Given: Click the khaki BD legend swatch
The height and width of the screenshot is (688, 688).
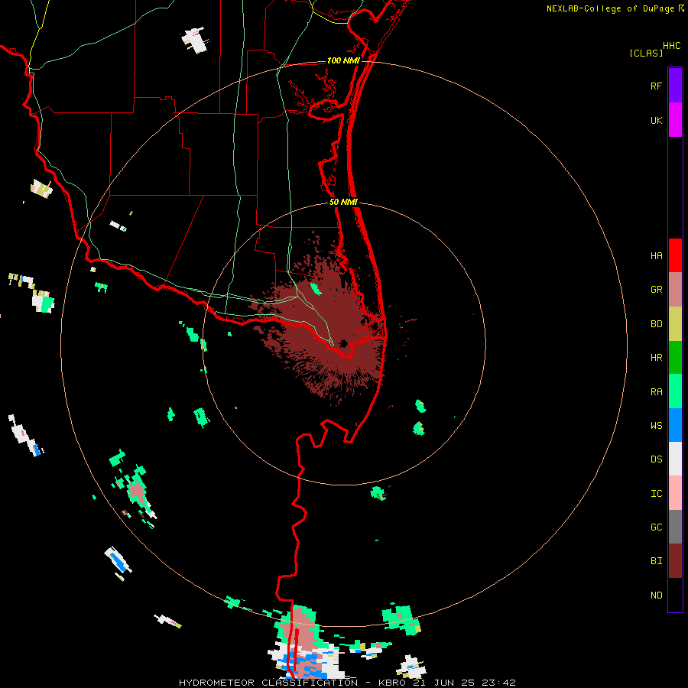Looking at the screenshot, I should coord(675,324).
